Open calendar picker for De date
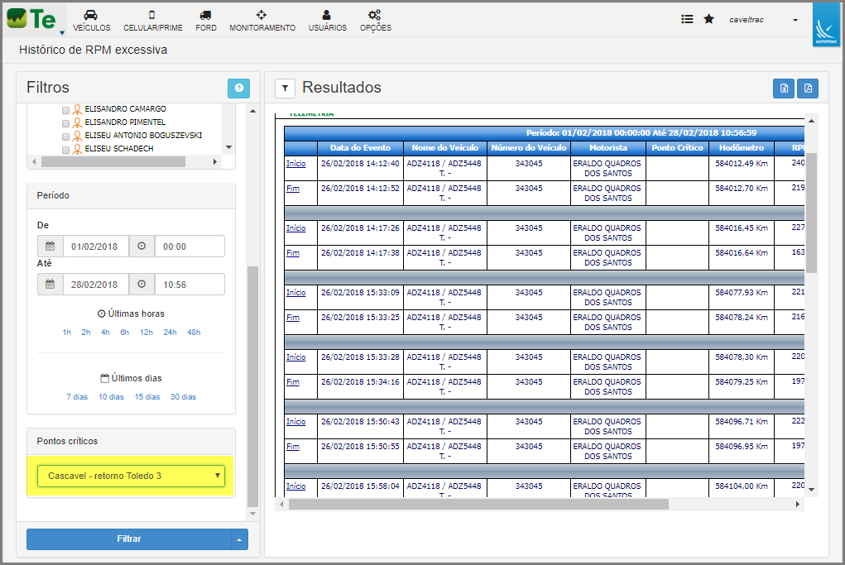845x565 pixels. pos(50,247)
